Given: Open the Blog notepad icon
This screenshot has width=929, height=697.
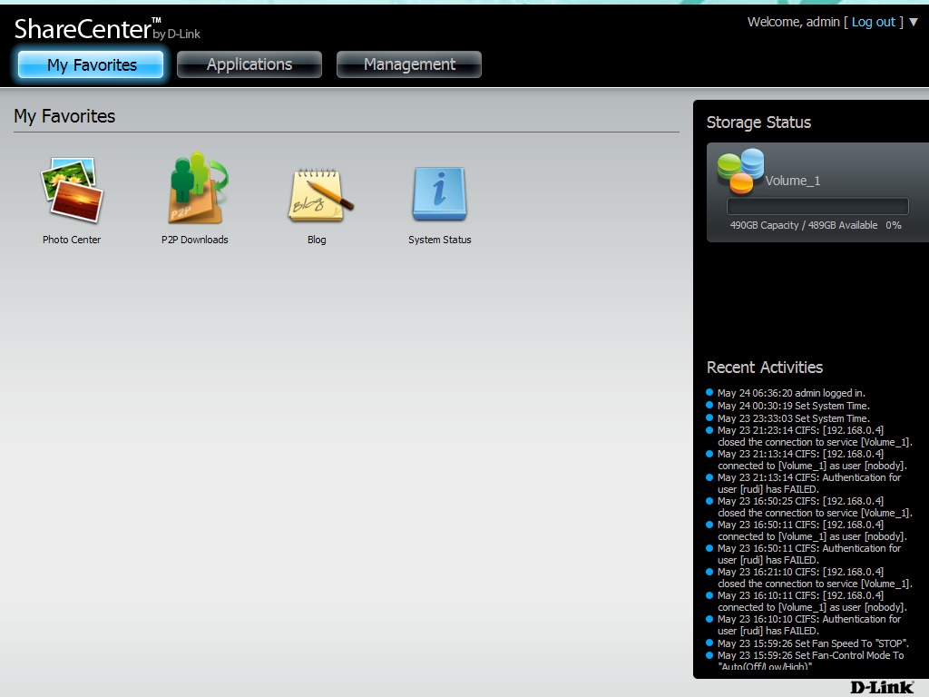Looking at the screenshot, I should coord(320,194).
